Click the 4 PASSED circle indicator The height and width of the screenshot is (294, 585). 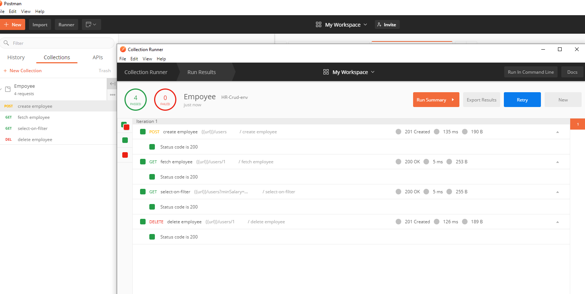(x=136, y=100)
